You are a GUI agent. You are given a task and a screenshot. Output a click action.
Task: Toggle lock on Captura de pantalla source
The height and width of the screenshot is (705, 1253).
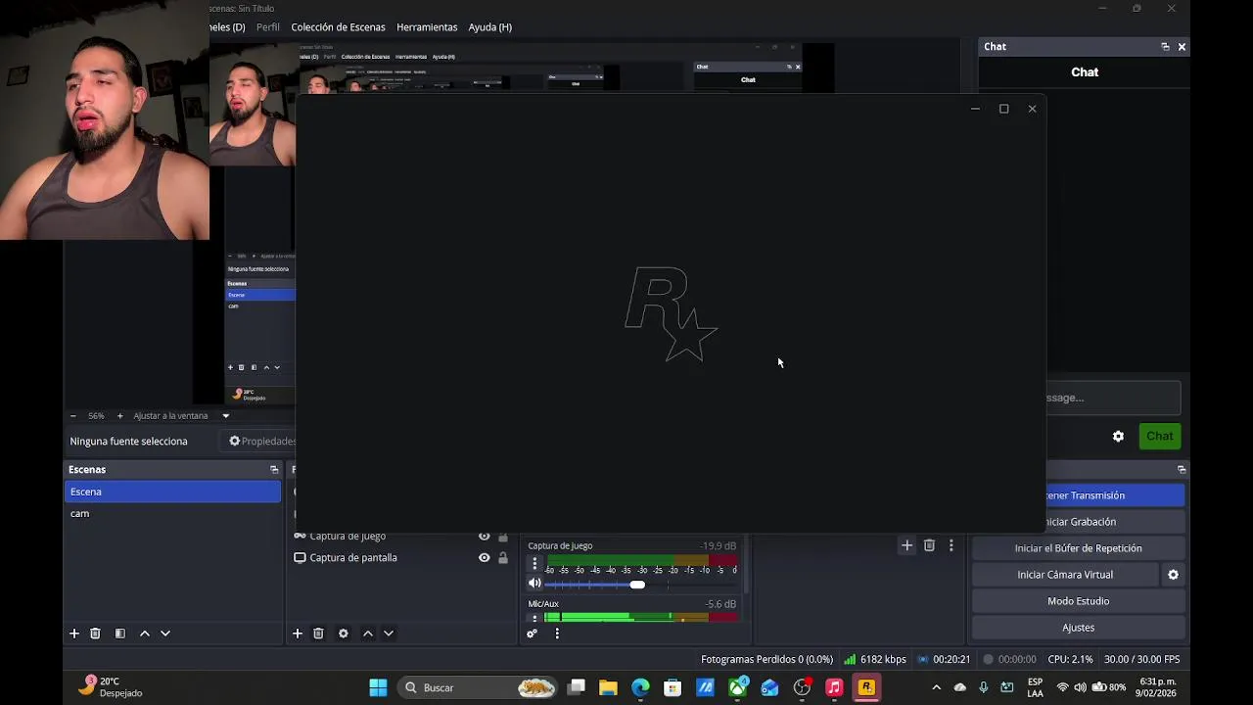click(503, 558)
